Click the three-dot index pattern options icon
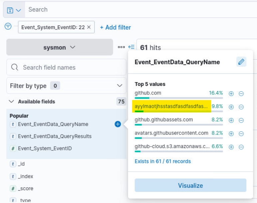Image resolution: width=257 pixels, height=203 pixels. [x=121, y=47]
